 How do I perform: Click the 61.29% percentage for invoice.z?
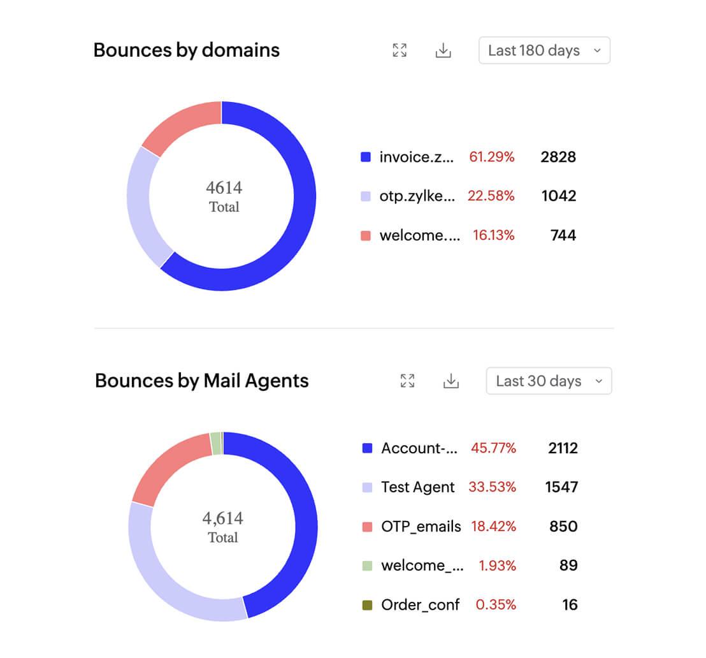point(491,157)
